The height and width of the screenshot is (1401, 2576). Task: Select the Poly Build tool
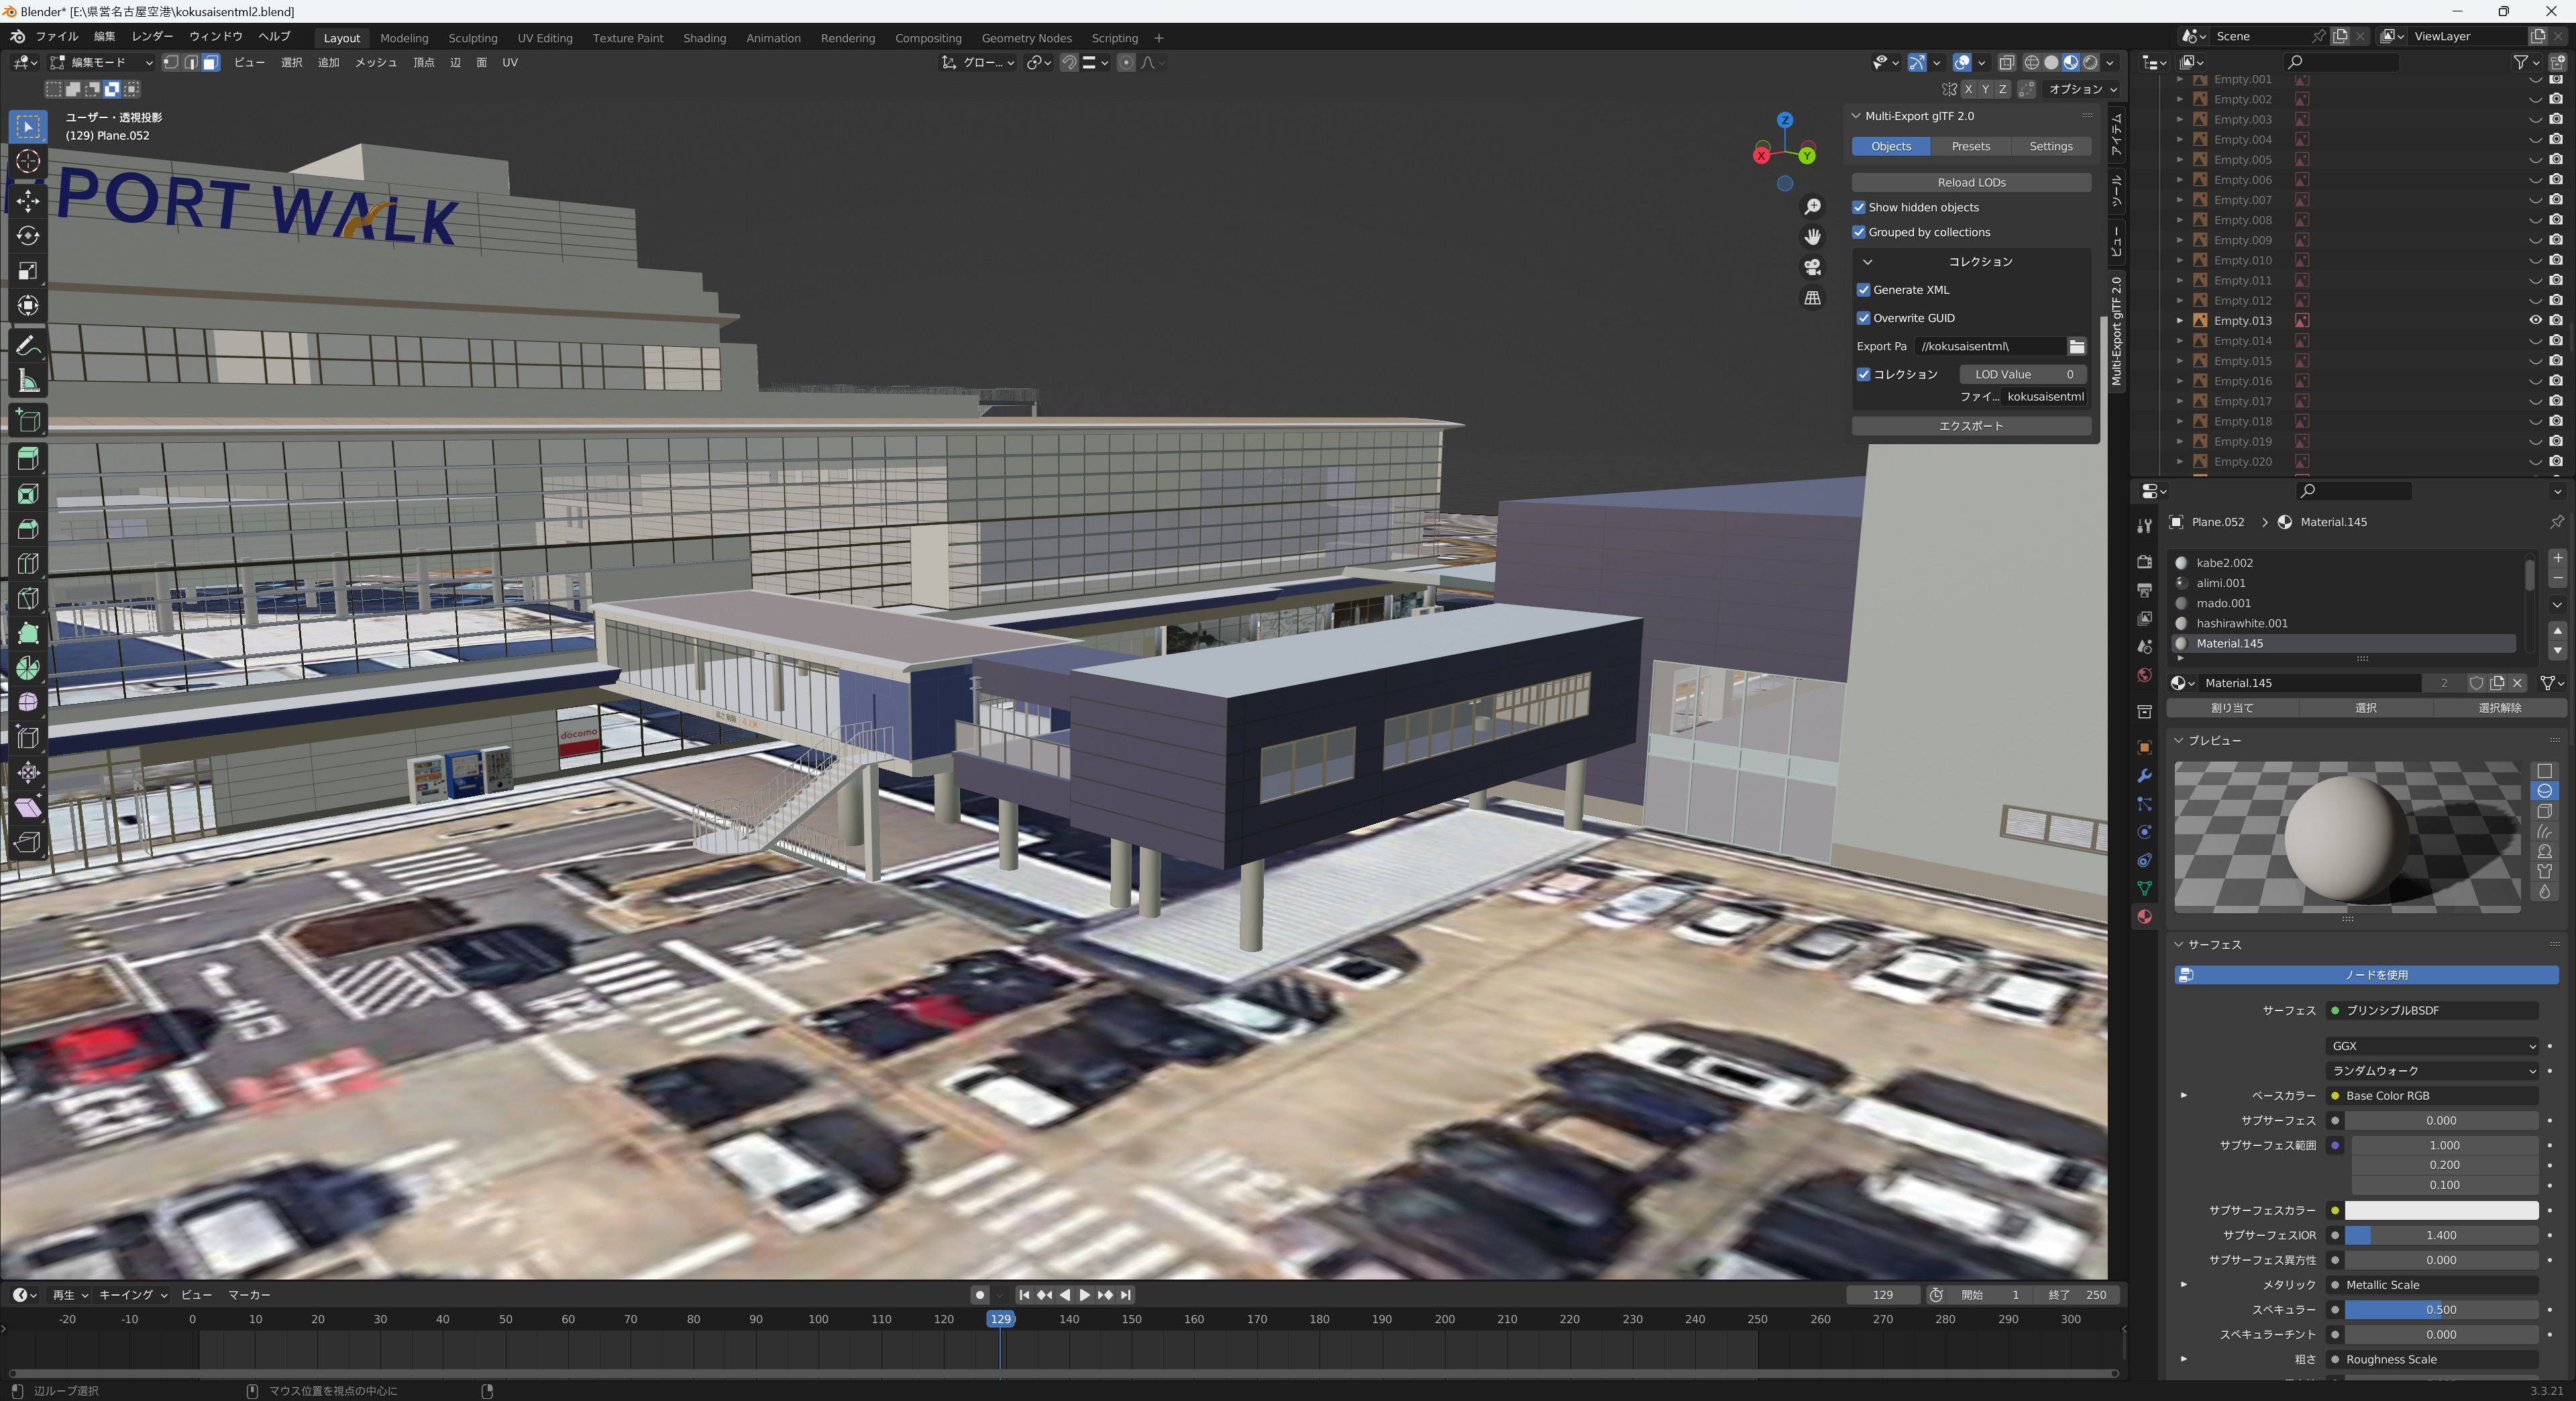(28, 633)
